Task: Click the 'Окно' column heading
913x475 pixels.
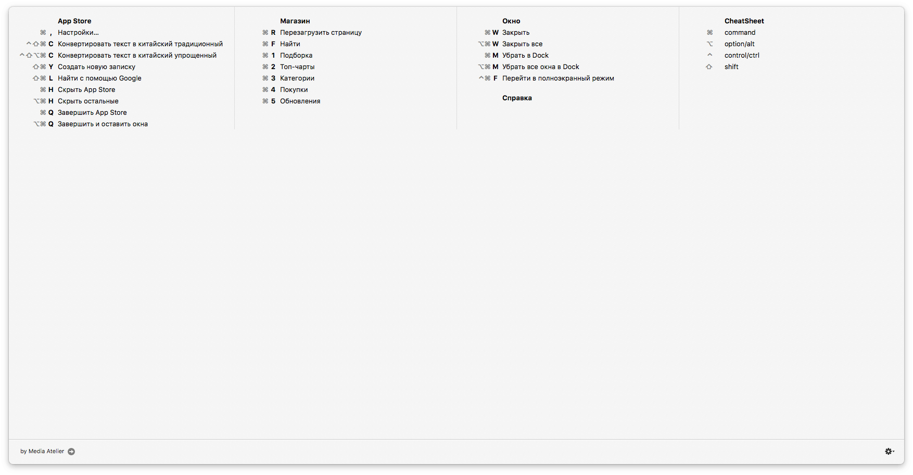Action: 511,21
